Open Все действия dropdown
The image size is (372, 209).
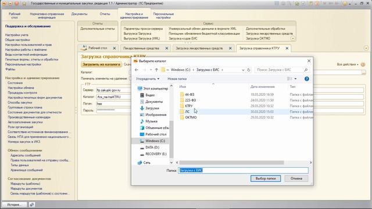[x=348, y=64]
